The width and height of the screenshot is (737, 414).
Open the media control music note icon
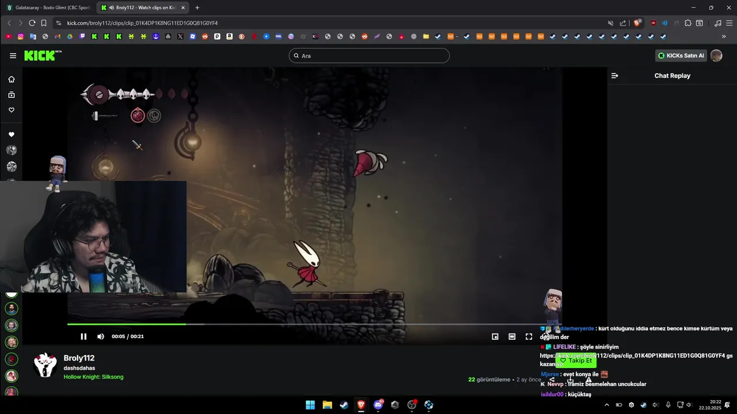(x=717, y=23)
